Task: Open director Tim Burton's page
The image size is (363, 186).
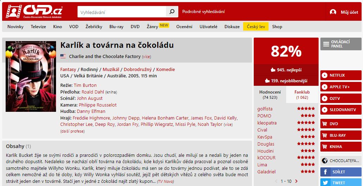Action: [x=85, y=85]
